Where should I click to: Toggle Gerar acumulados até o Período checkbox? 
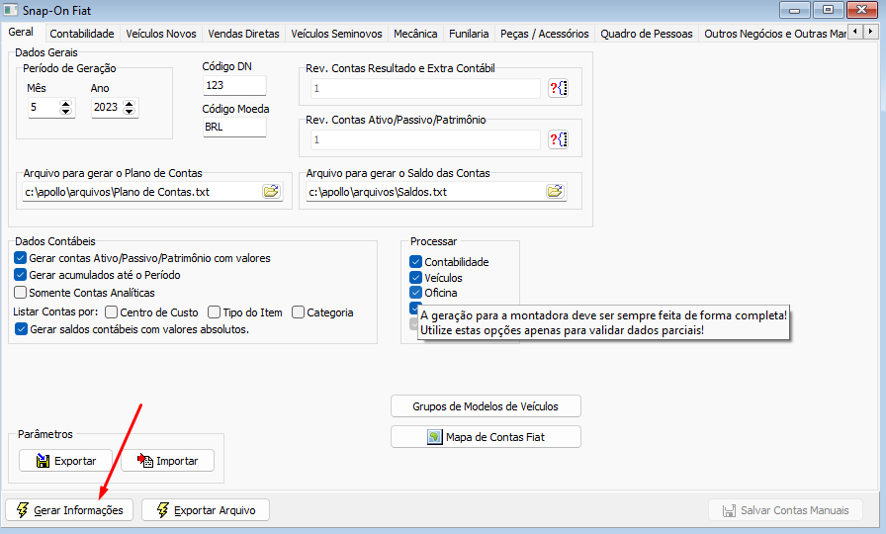[x=21, y=275]
